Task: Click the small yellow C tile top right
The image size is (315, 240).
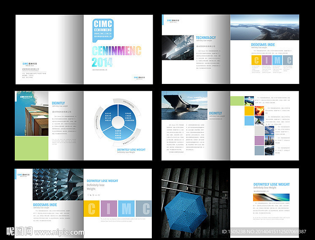Action: pyautogui.click(x=256, y=60)
